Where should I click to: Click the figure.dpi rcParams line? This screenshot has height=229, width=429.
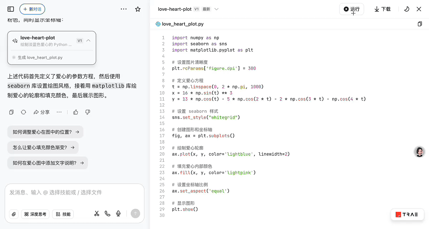[214, 68]
